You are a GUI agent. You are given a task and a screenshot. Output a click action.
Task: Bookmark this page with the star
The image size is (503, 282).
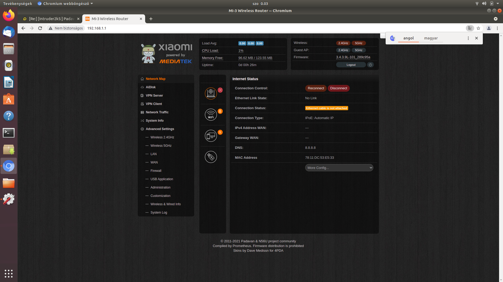click(x=478, y=28)
